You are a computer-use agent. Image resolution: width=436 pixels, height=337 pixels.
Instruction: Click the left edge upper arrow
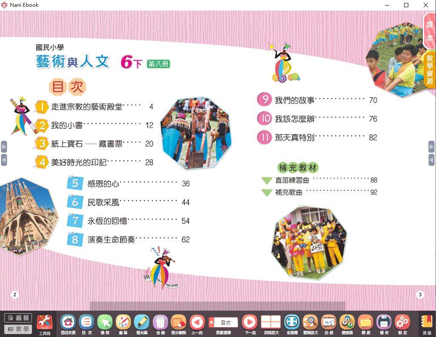click(x=4, y=147)
